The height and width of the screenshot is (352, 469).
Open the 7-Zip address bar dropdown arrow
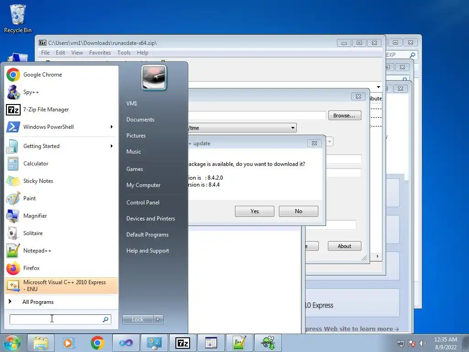(378, 87)
